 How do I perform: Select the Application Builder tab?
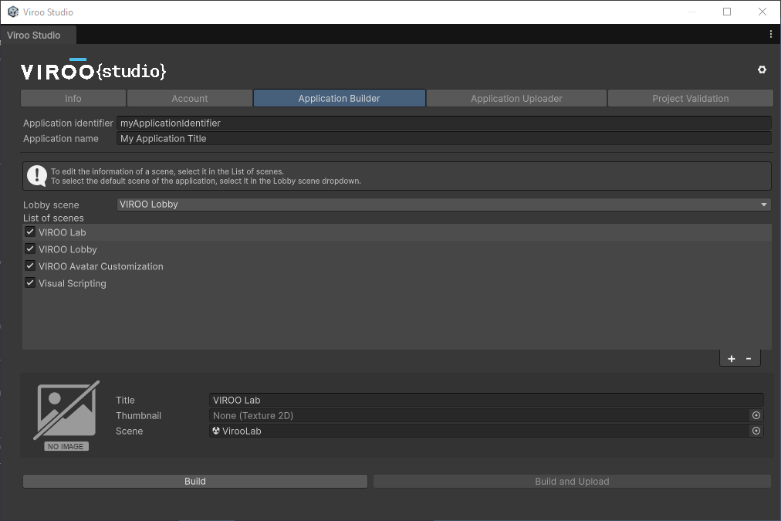pyautogui.click(x=340, y=98)
